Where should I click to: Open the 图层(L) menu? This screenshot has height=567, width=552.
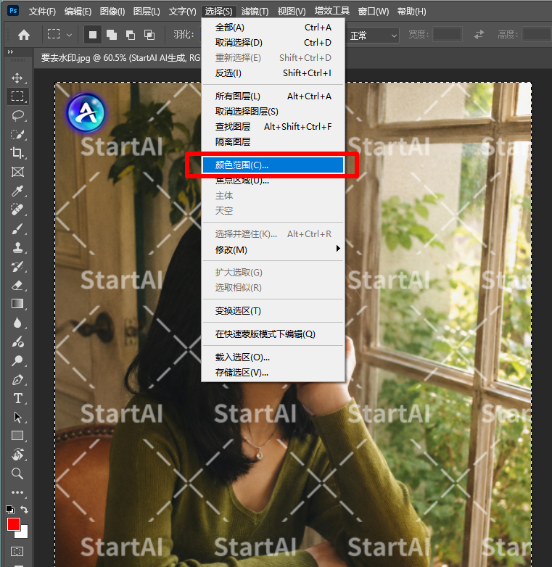click(x=147, y=12)
